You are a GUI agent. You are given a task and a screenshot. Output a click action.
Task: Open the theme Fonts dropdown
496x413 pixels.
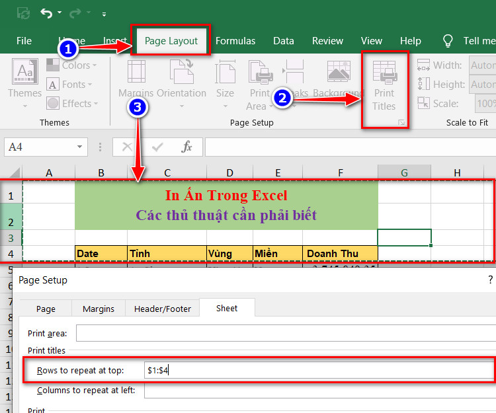pos(69,85)
